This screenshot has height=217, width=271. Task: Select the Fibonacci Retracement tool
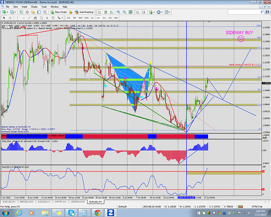click(x=41, y=18)
